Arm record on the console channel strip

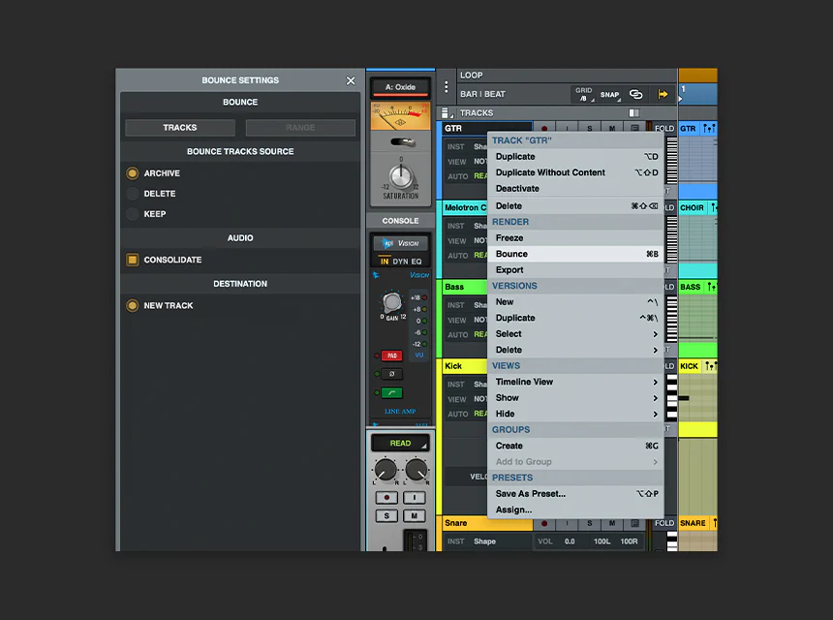(386, 498)
